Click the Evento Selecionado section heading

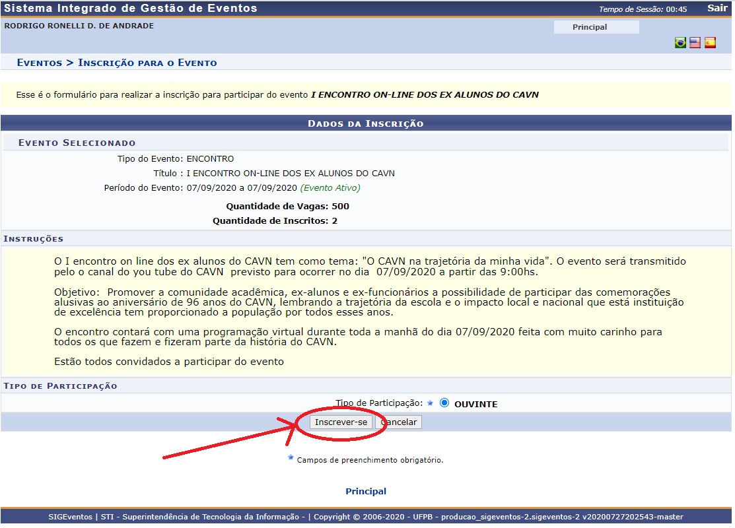coord(77,143)
